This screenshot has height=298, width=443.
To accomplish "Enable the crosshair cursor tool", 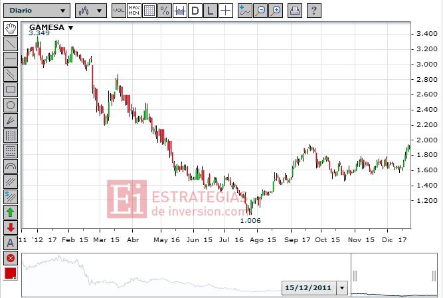I will [225, 11].
